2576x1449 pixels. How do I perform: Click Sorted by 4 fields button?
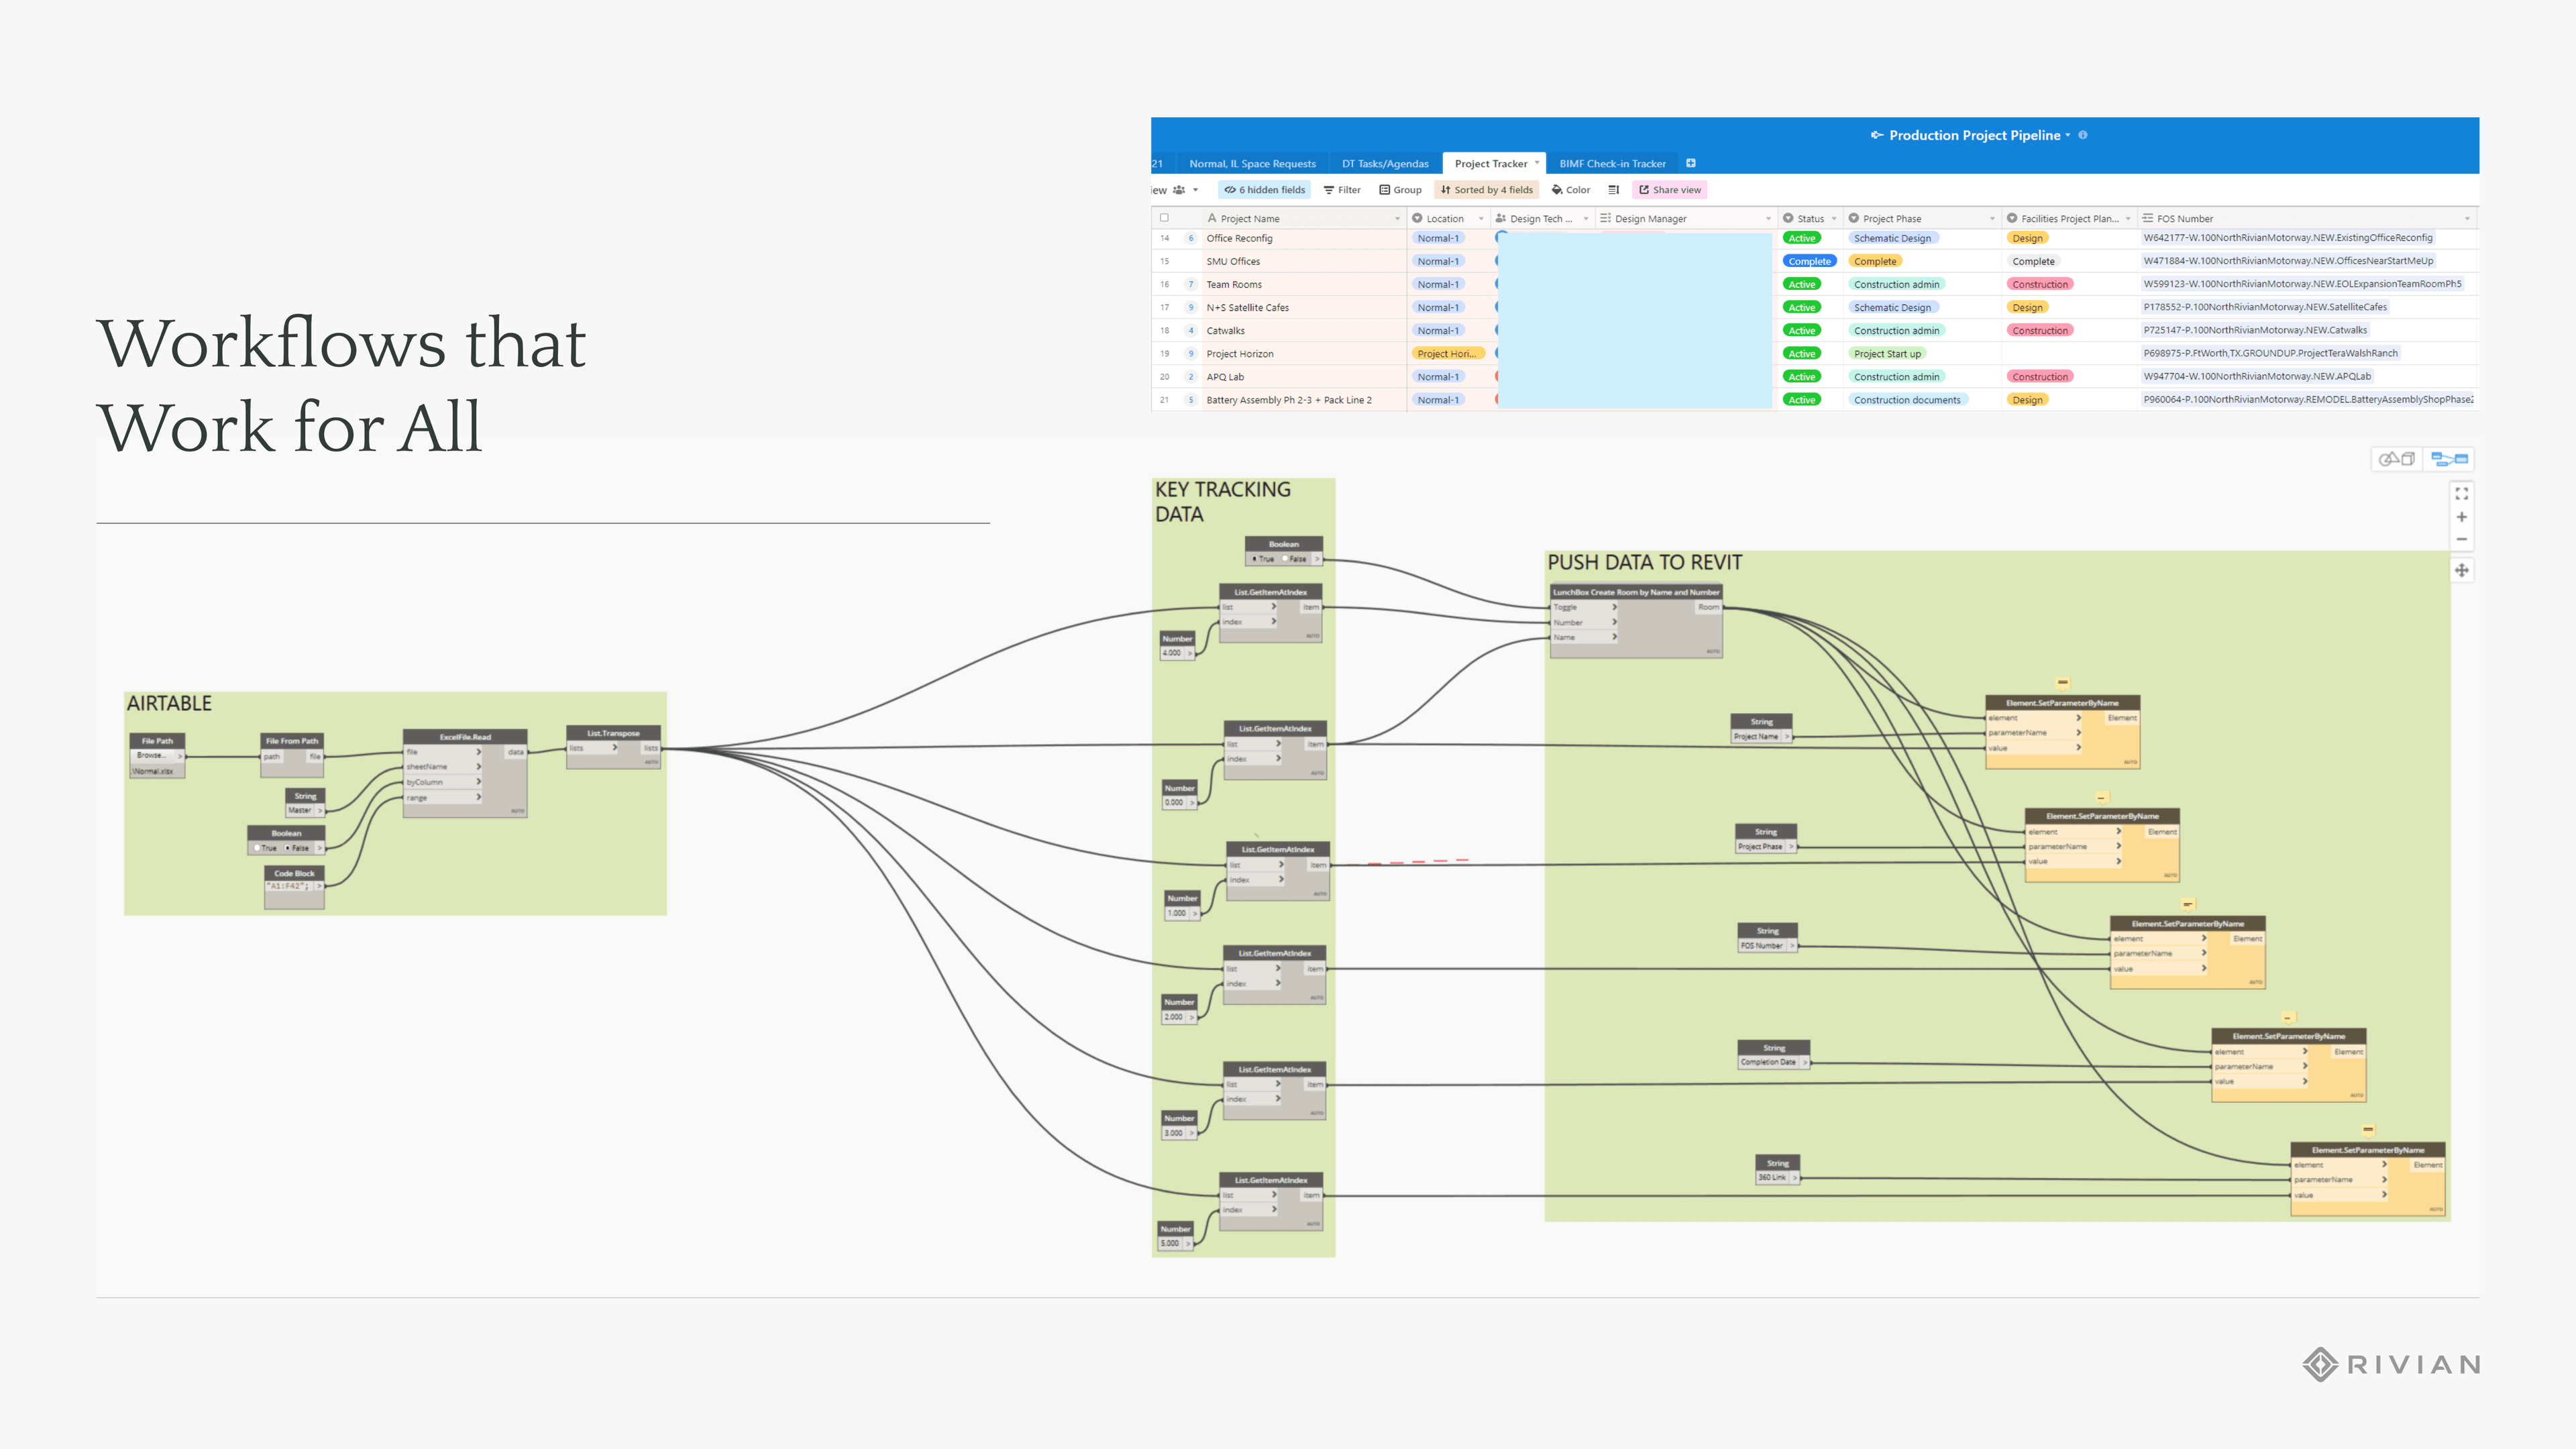click(x=1486, y=190)
